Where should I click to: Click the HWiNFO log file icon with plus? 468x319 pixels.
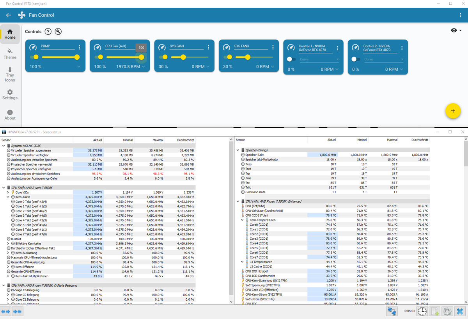(x=435, y=311)
